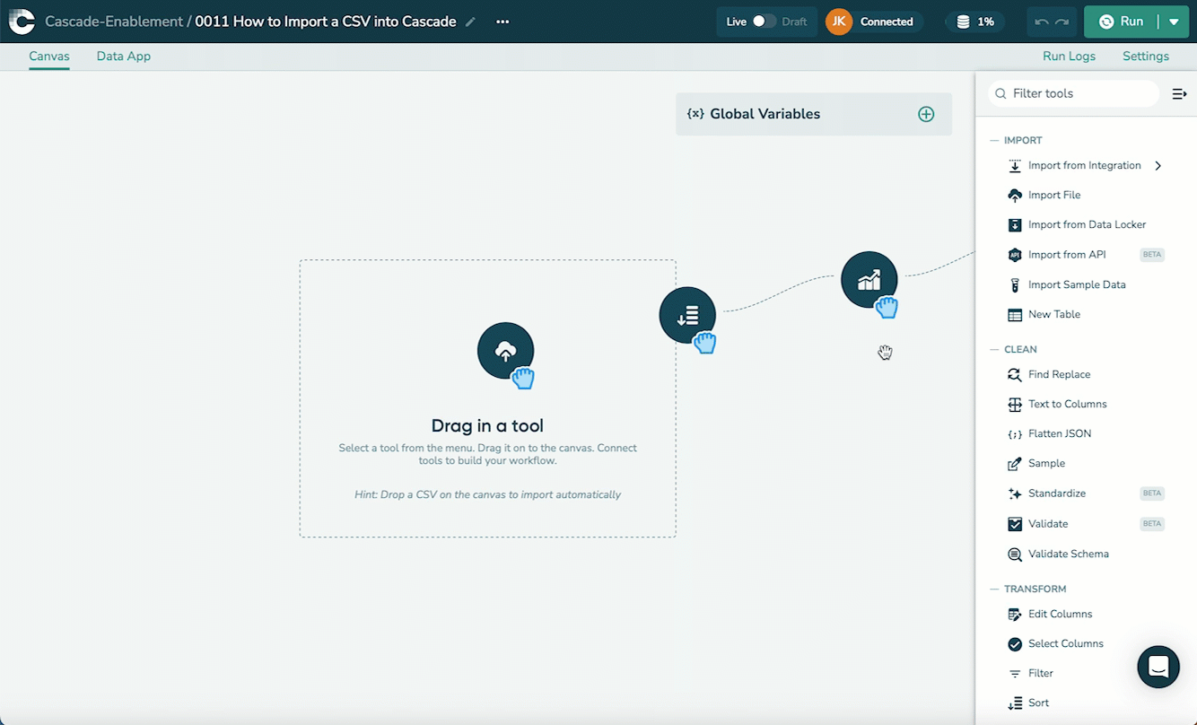Click the Import from Data Locker icon
This screenshot has height=725, width=1197.
[1015, 225]
